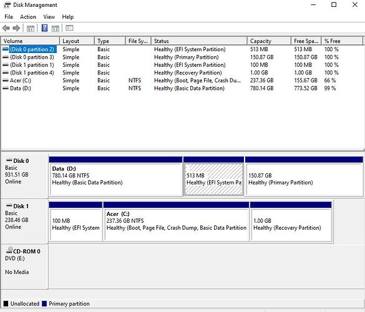This screenshot has height=312, width=365.
Task: Click the Primary partition blue legend swatch
Action: pos(44,304)
